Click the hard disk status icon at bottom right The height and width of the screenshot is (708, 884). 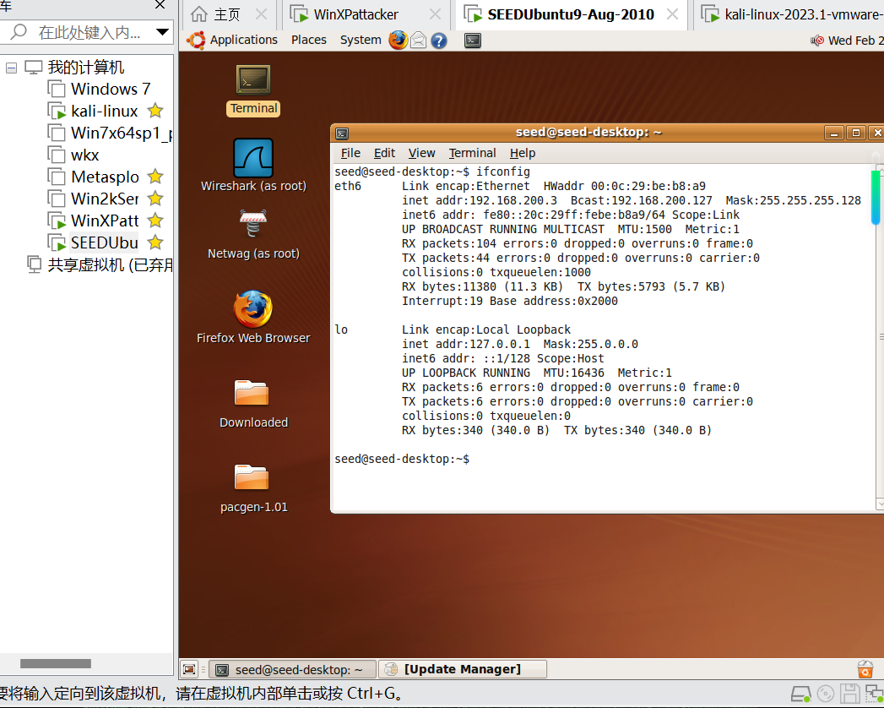(x=800, y=694)
